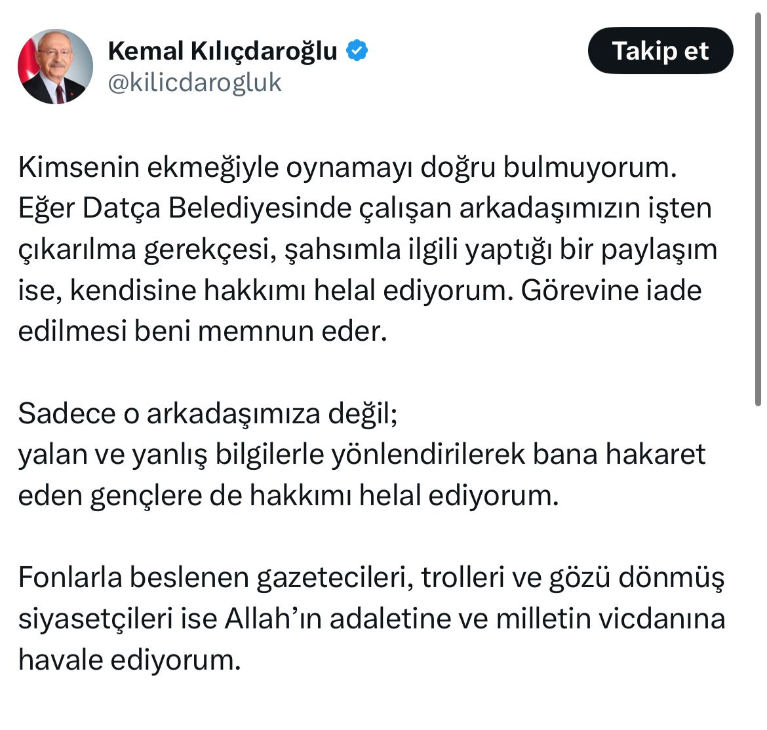The width and height of the screenshot is (767, 730).
Task: Click the line starting "eden gençlere de"
Action: (288, 495)
